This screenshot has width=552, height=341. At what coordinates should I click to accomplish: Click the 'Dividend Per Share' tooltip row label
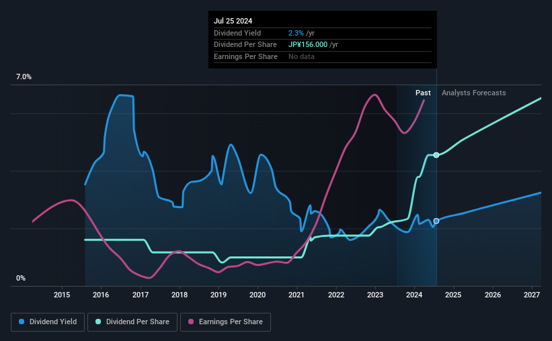click(245, 45)
